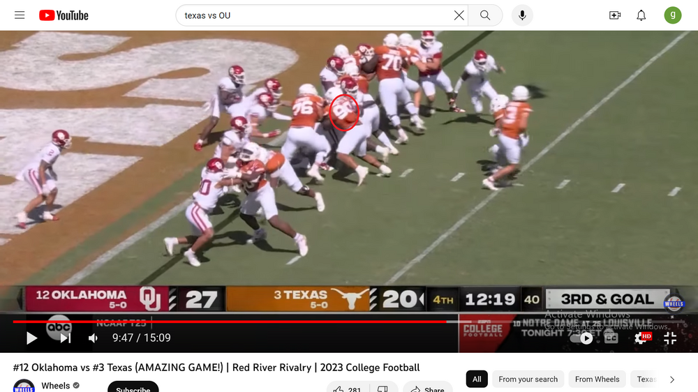Play the paused video
The height and width of the screenshot is (392, 698).
point(31,338)
